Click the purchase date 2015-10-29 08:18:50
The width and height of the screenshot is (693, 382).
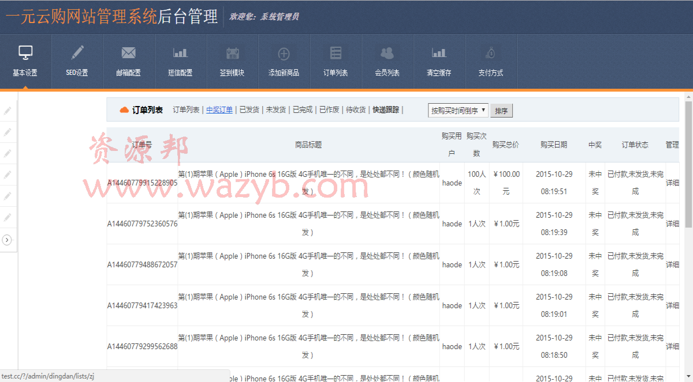[x=554, y=346]
